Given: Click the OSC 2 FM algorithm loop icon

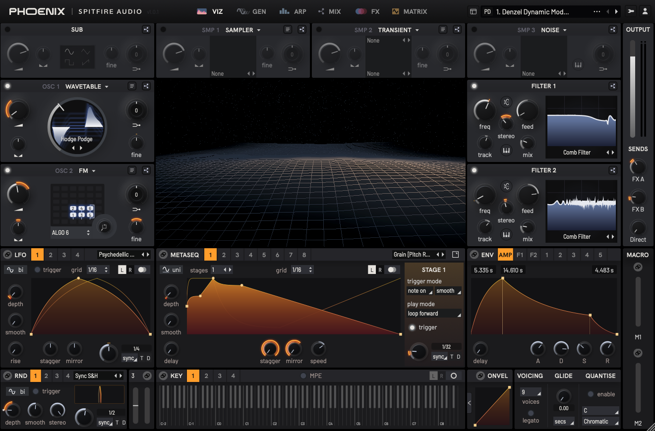Looking at the screenshot, I should 104,227.
